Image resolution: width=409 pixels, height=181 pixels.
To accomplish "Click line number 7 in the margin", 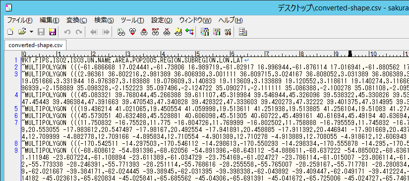I will tap(16, 122).
